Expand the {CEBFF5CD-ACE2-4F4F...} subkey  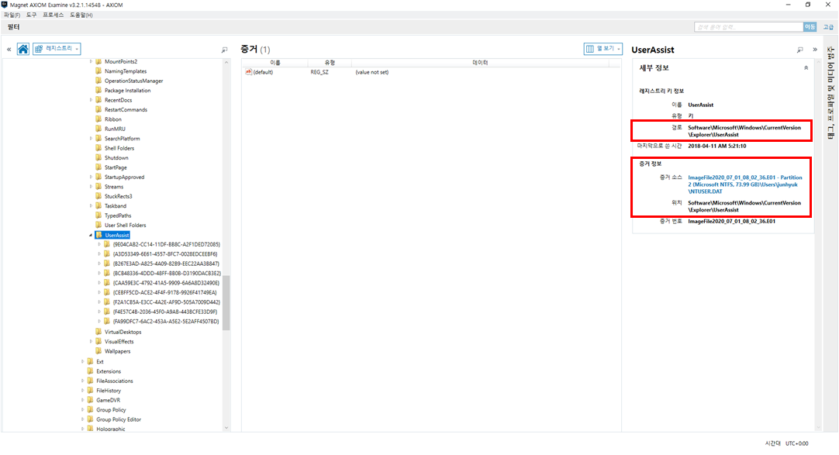[x=99, y=292]
